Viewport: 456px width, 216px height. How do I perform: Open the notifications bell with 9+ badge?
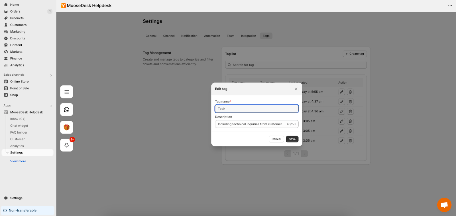tap(67, 145)
